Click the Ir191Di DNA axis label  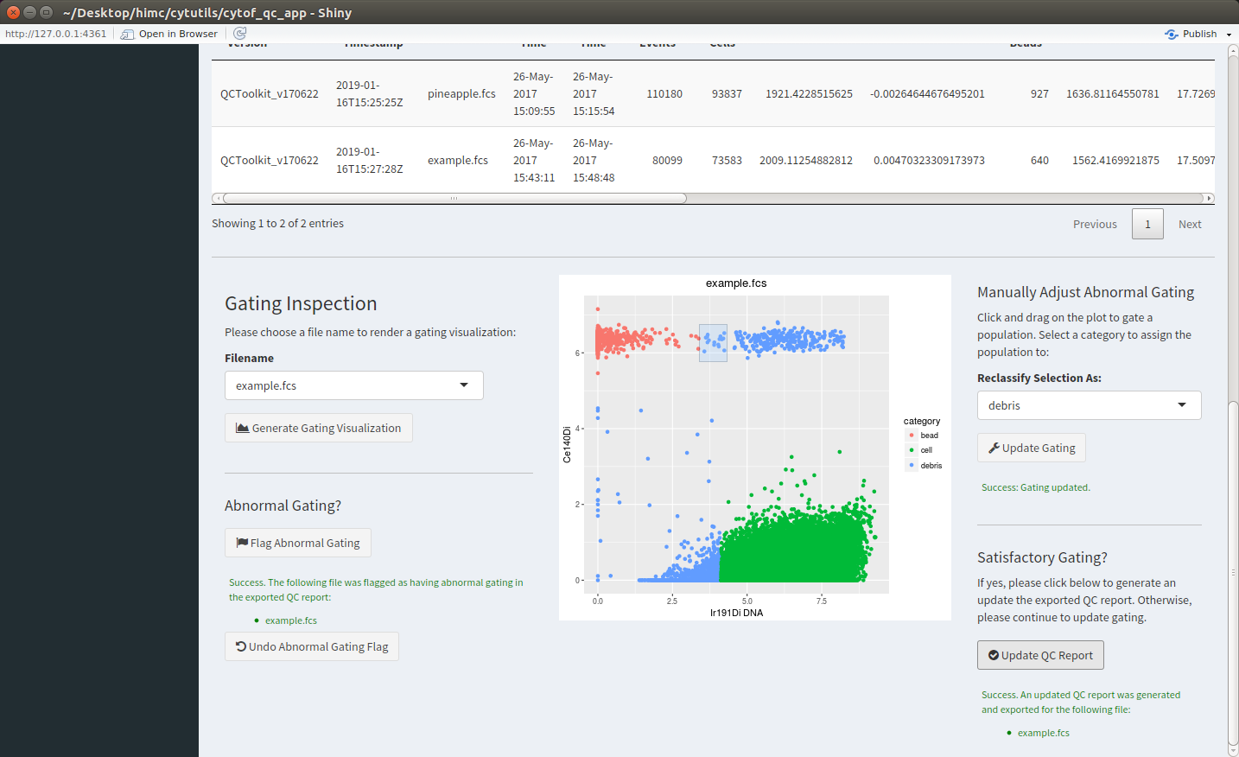(737, 613)
